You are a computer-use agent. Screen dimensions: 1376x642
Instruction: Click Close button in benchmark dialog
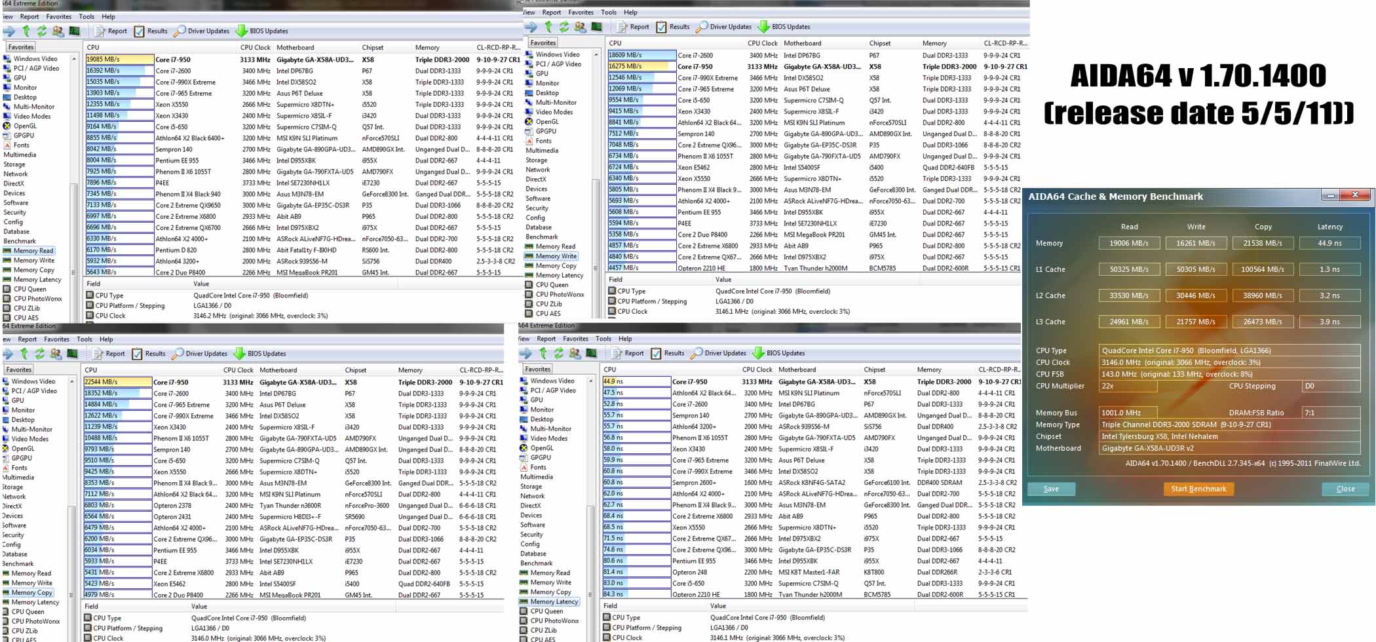[x=1345, y=489]
